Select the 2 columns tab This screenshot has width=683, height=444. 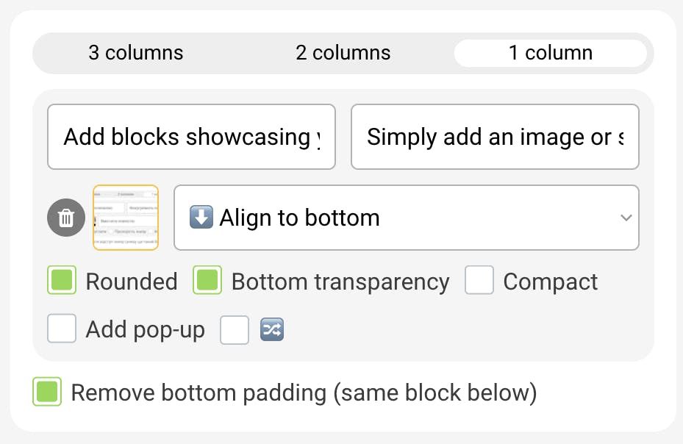343,53
